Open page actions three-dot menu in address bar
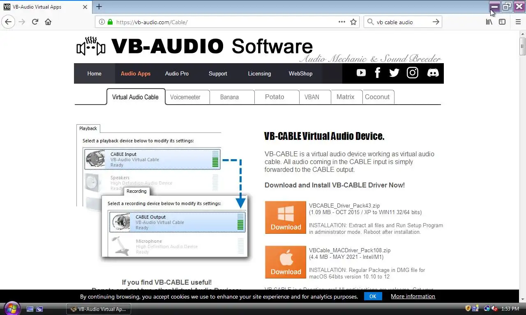 (341, 22)
